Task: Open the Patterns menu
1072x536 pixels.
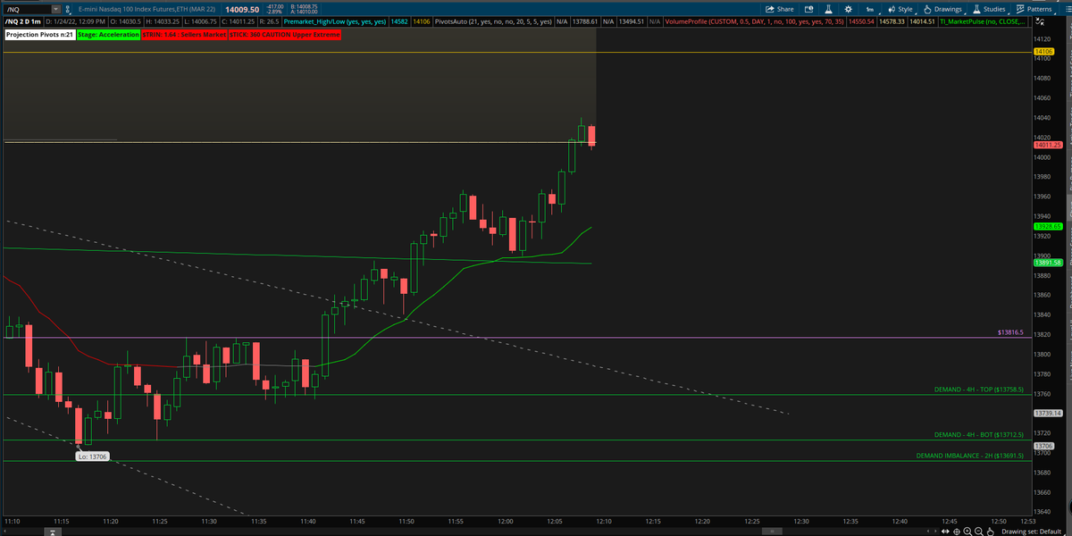Action: click(x=1034, y=9)
